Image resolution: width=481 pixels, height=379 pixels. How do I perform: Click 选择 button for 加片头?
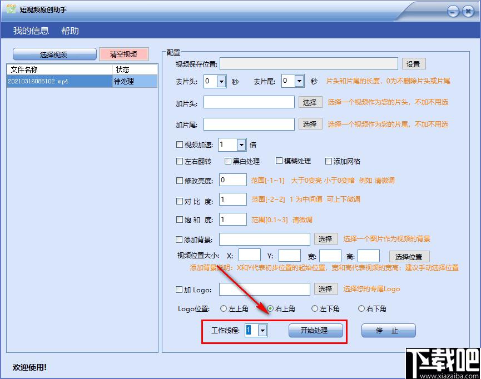point(310,102)
